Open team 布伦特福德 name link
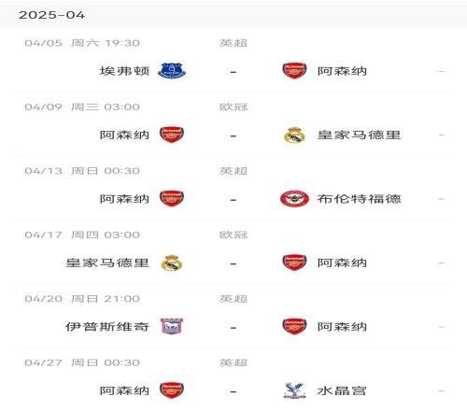The height and width of the screenshot is (411, 467). pyautogui.click(x=359, y=199)
